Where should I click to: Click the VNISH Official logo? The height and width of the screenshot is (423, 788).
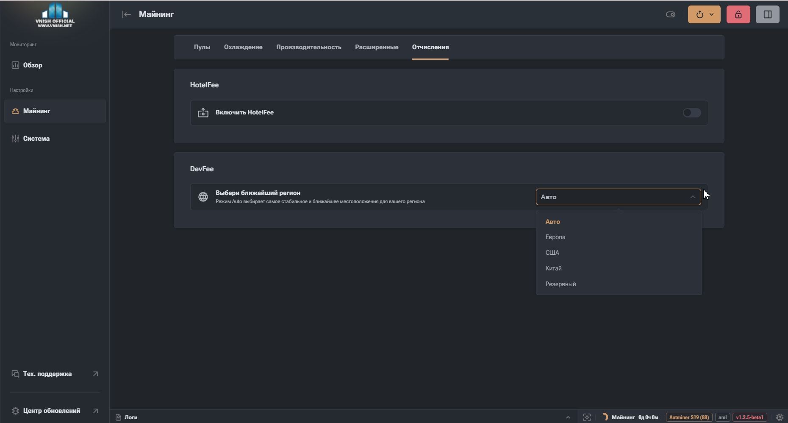click(x=55, y=15)
